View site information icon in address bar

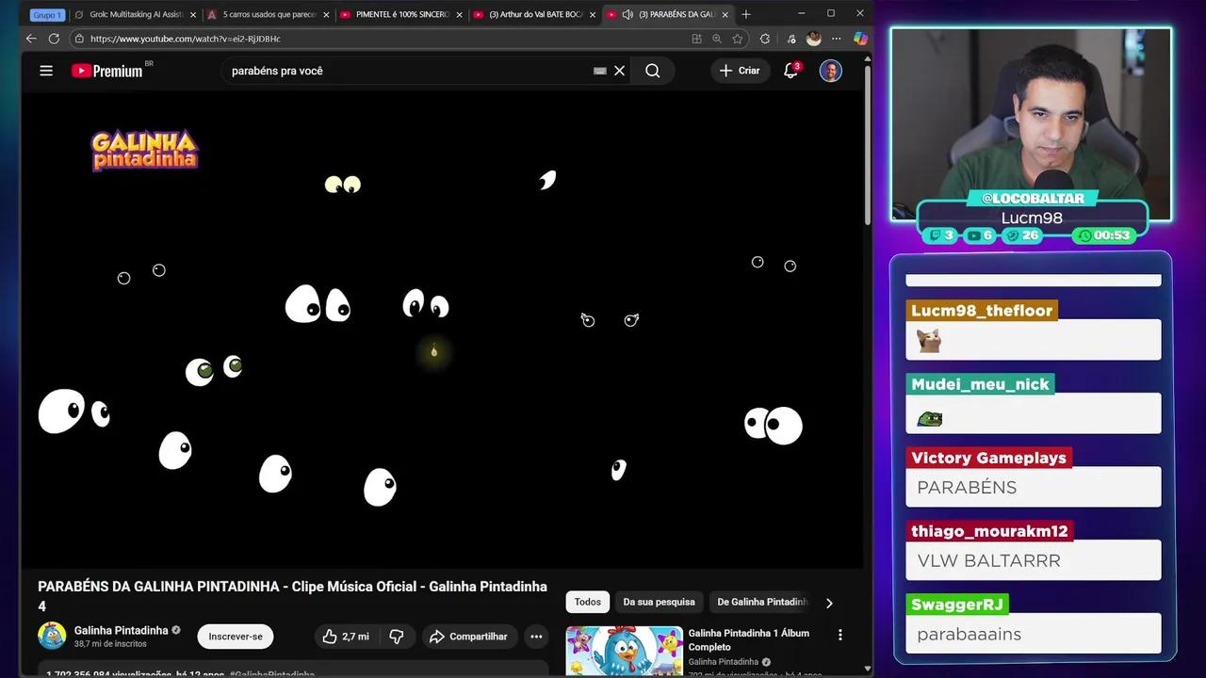[x=79, y=39]
